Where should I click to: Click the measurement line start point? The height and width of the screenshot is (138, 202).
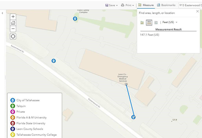click(126, 84)
